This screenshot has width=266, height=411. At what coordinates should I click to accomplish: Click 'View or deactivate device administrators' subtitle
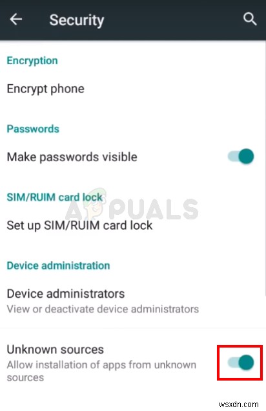point(103,309)
